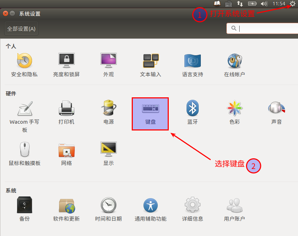Click the All Settings (全部设置) button
This screenshot has width=298, height=236.
(21, 29)
